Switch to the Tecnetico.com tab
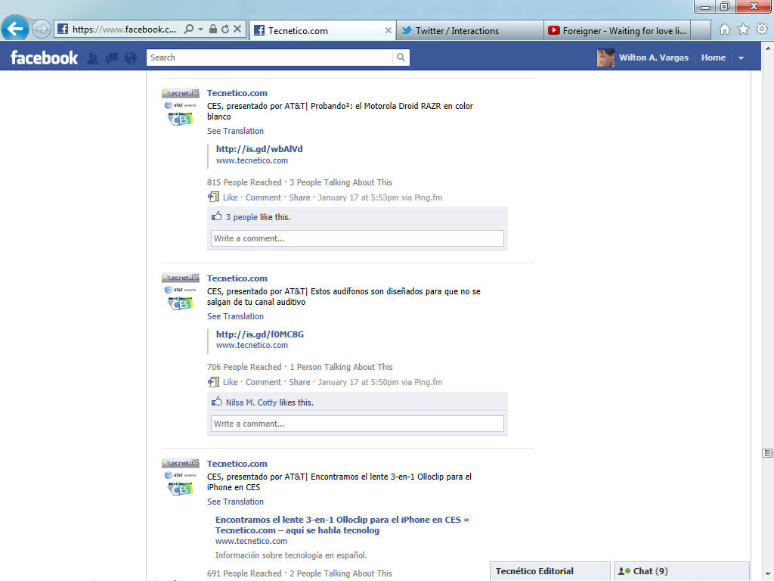774x581 pixels. 323,30
